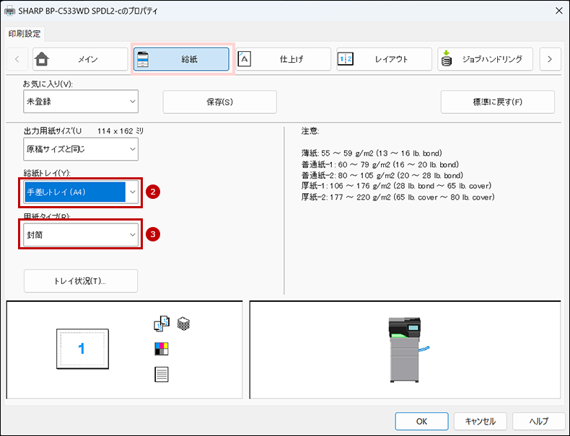Switch to the 給紙 tab
570x436 pixels.
182,59
